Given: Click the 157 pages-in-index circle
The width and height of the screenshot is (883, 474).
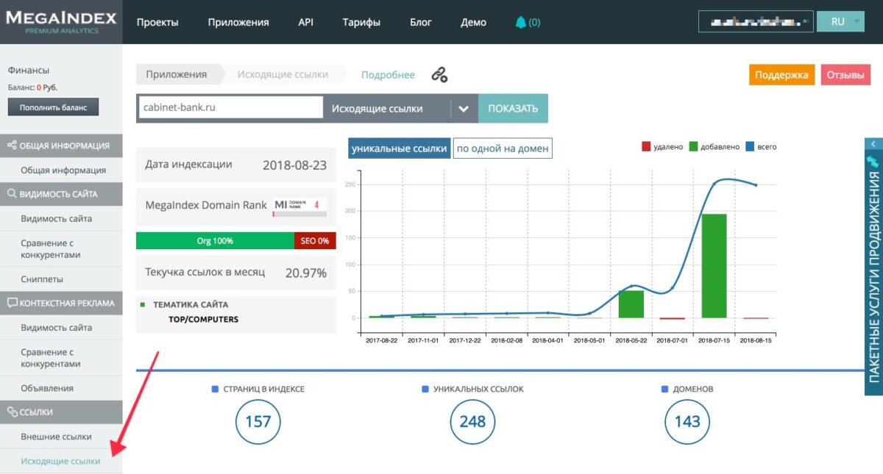Looking at the screenshot, I should pos(258,422).
